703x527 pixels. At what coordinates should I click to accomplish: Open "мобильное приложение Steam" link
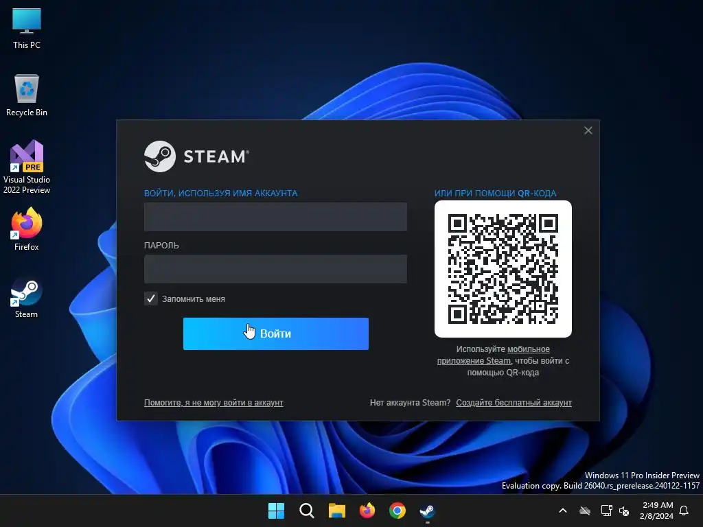click(x=493, y=355)
